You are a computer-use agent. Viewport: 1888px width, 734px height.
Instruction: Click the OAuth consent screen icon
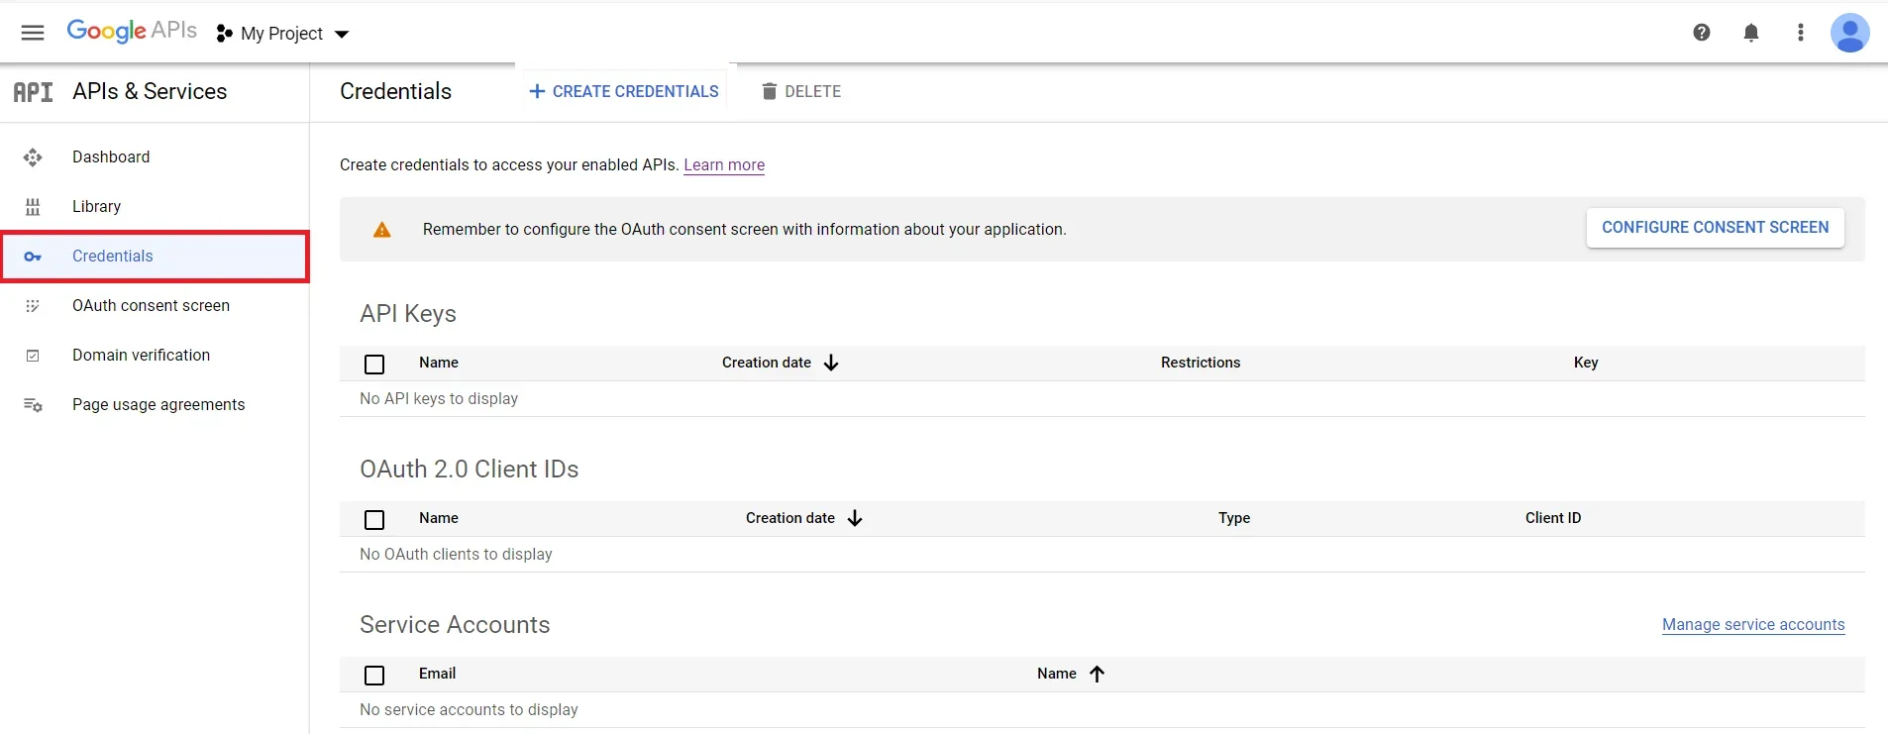(33, 306)
